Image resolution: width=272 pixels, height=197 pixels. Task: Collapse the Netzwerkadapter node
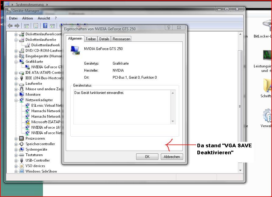point(16,100)
